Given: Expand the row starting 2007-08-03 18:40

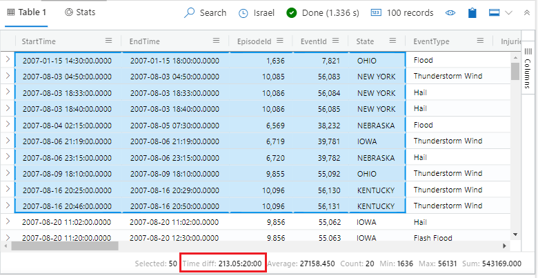Looking at the screenshot, I should tap(8, 108).
